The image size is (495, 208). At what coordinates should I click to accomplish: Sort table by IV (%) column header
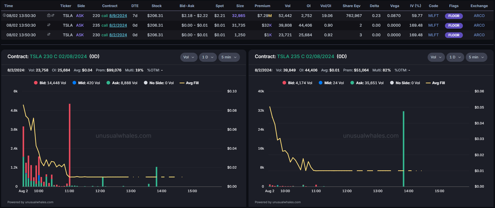tap(415, 6)
